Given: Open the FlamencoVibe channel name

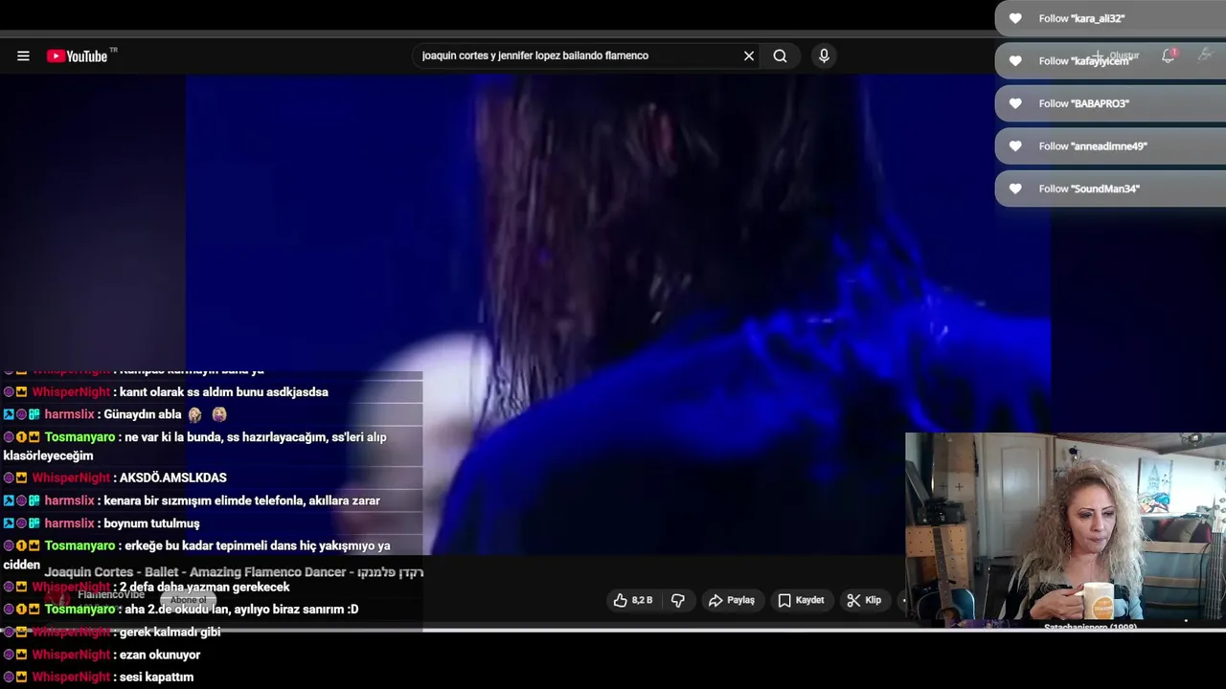Looking at the screenshot, I should [x=111, y=594].
